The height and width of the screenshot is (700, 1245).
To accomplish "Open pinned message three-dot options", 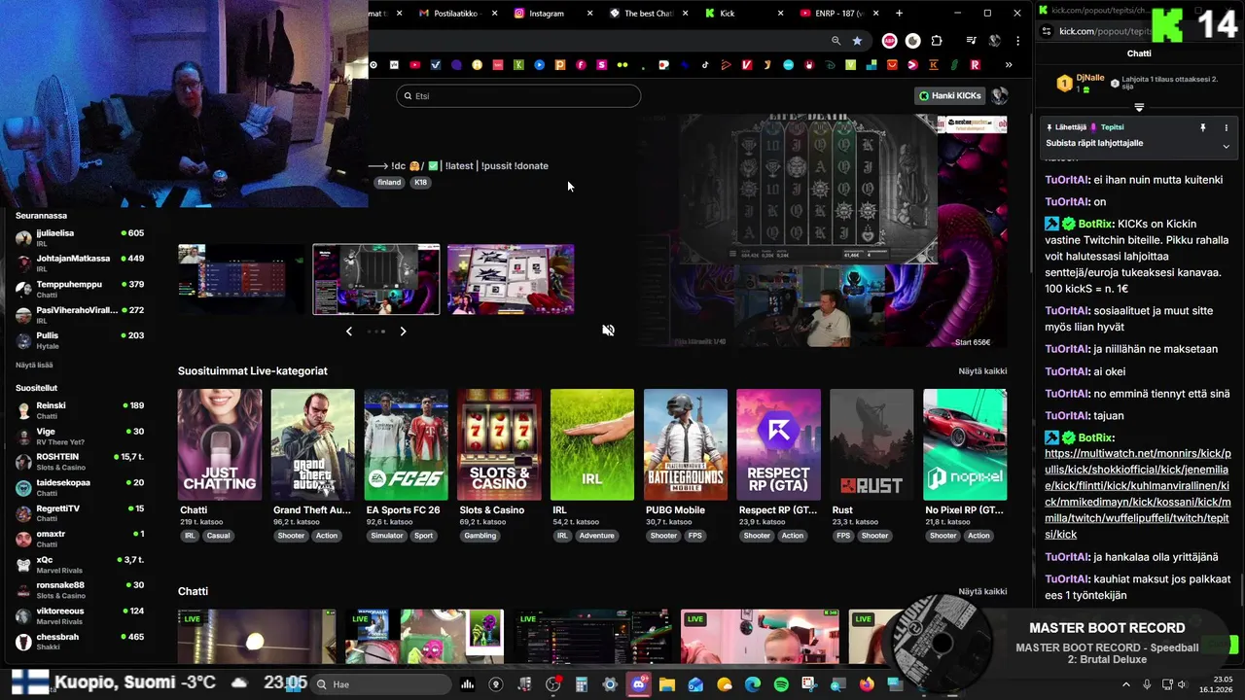I will tap(1226, 127).
